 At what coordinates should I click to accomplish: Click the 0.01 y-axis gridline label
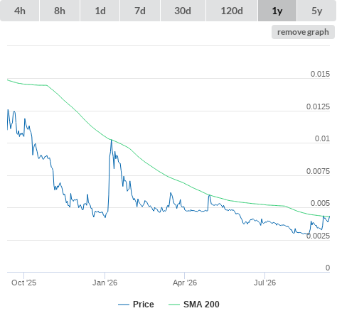[322, 138]
